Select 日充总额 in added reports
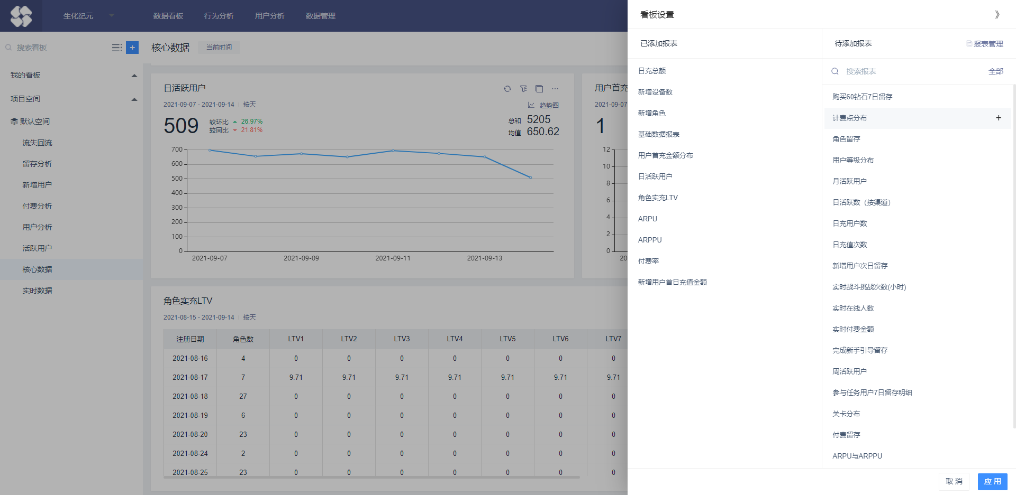This screenshot has height=495, width=1016. [652, 71]
